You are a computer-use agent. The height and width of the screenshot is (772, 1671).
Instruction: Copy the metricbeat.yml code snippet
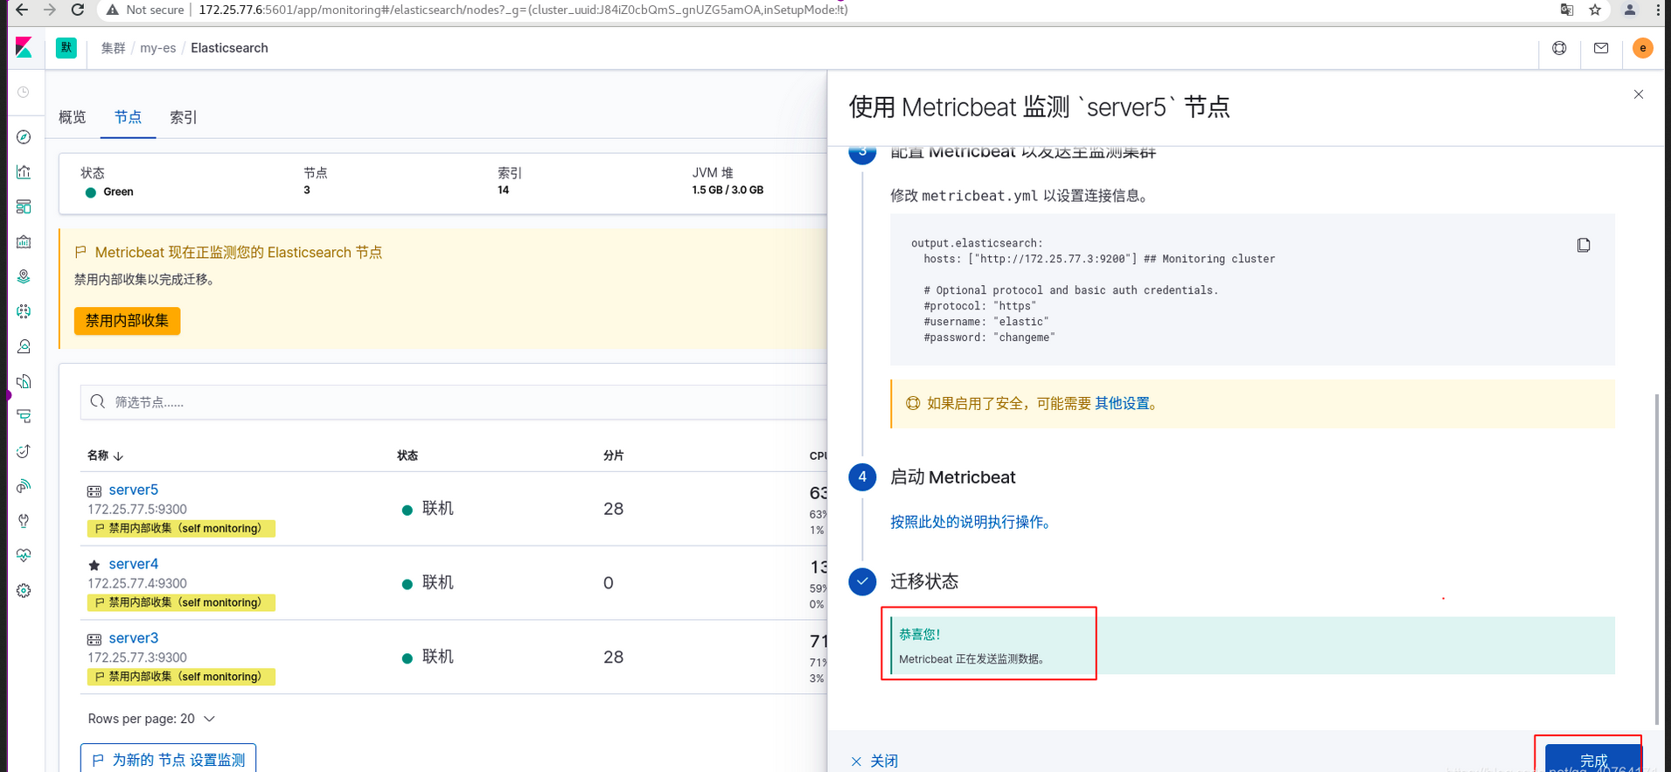[x=1584, y=245]
